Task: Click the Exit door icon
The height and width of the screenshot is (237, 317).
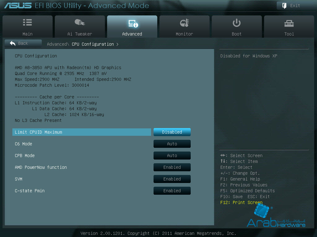Action: click(x=284, y=6)
